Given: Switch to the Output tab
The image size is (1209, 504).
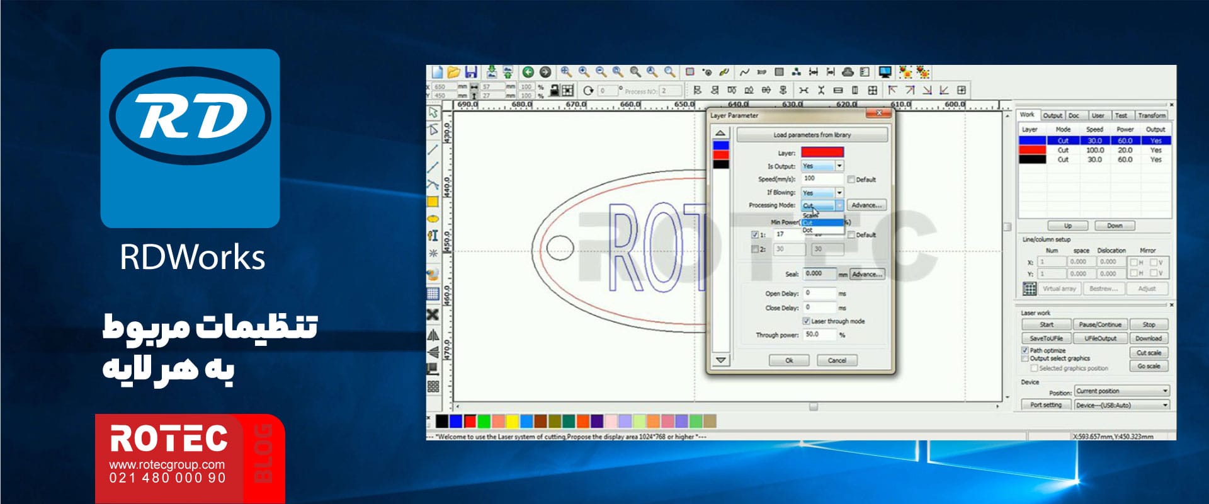Looking at the screenshot, I should pos(1052,115).
